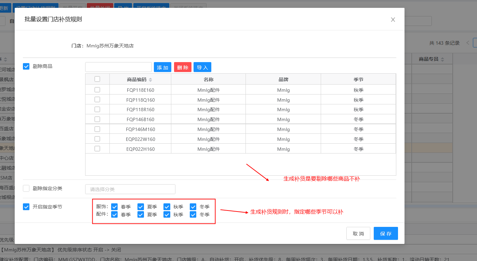The height and width of the screenshot is (261, 477).
Task: Uncheck 配件 冬季 season checkbox
Action: point(193,215)
